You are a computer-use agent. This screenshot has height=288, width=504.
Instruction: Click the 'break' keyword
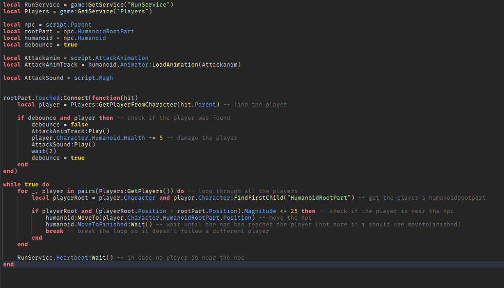pyautogui.click(x=55, y=231)
